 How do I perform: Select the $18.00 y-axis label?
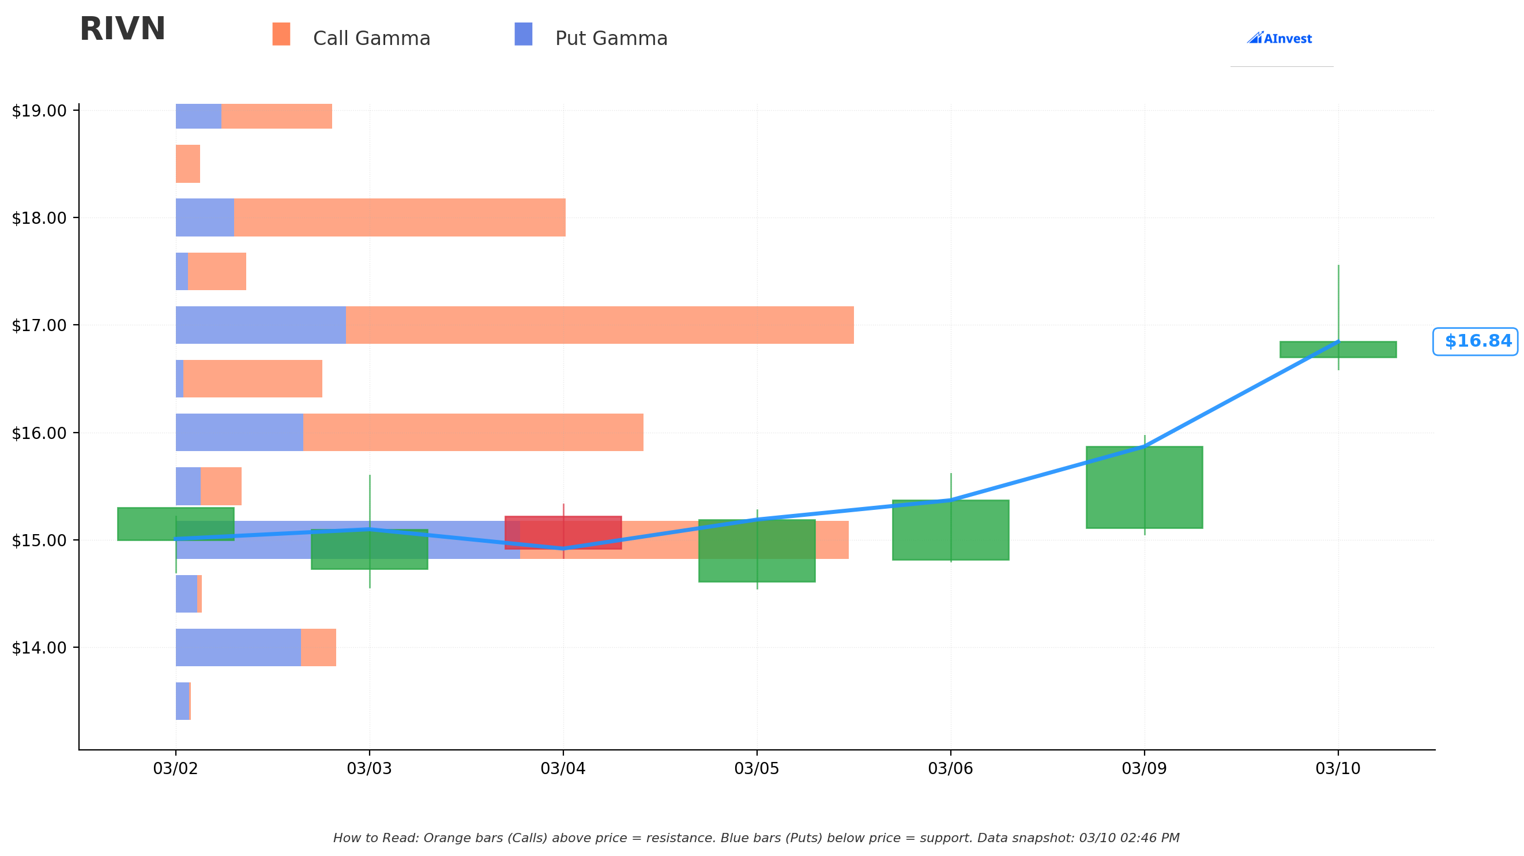coord(39,219)
